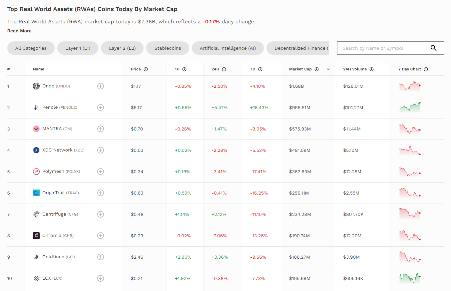Click the OriginTrail coin logo

(36, 193)
